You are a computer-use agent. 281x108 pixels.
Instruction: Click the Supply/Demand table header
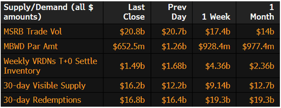pos(48,12)
